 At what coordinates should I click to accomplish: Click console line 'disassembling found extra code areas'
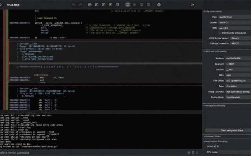pyautogui.click(x=31, y=125)
